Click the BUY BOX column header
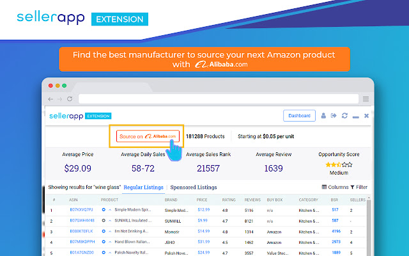 tap(275, 200)
